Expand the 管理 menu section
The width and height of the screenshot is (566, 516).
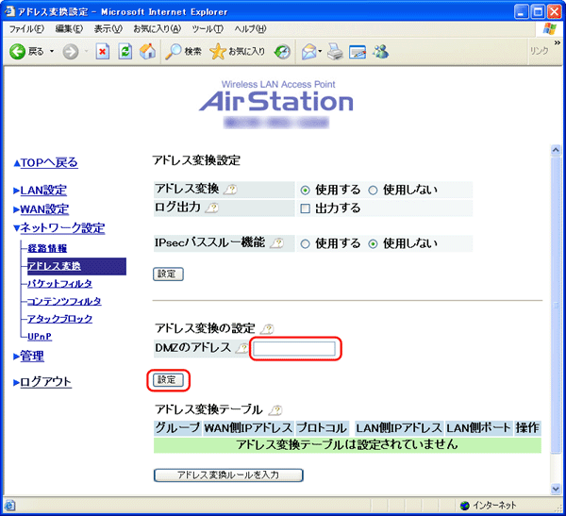[32, 356]
